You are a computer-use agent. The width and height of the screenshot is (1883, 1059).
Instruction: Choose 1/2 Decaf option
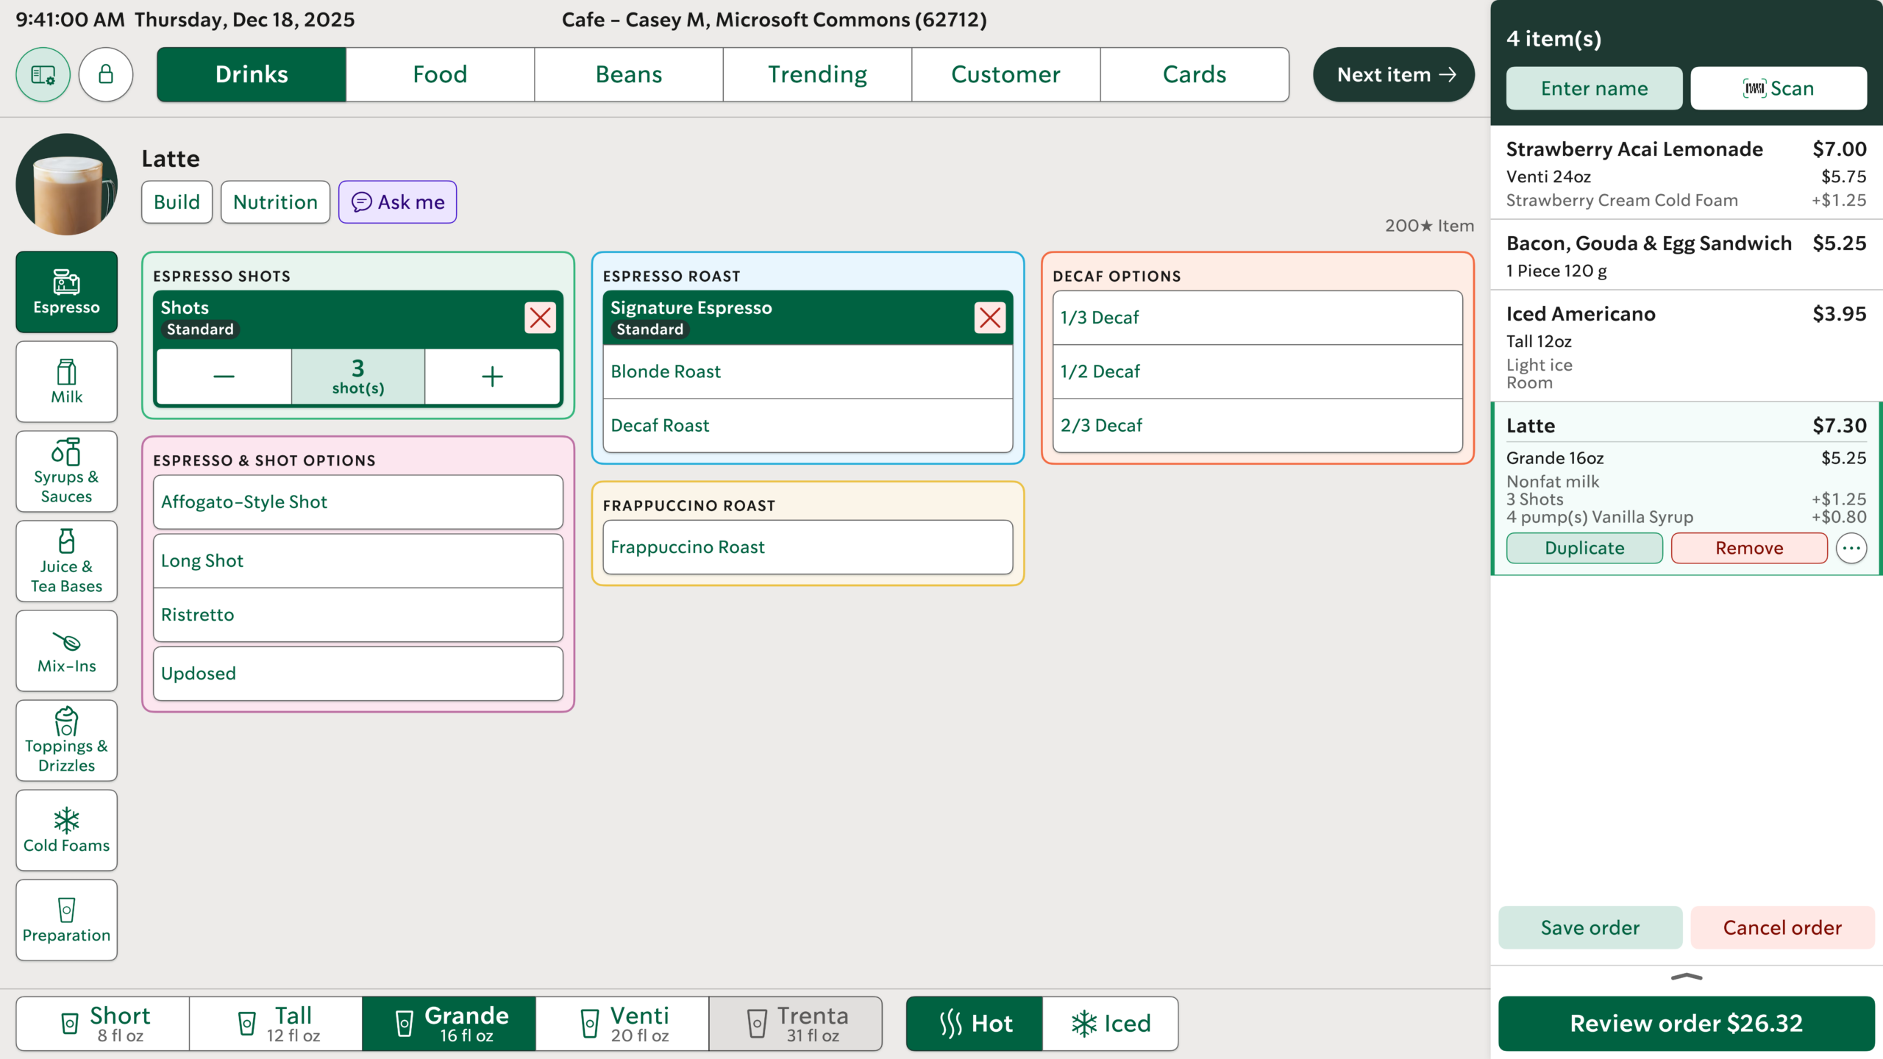pos(1257,371)
